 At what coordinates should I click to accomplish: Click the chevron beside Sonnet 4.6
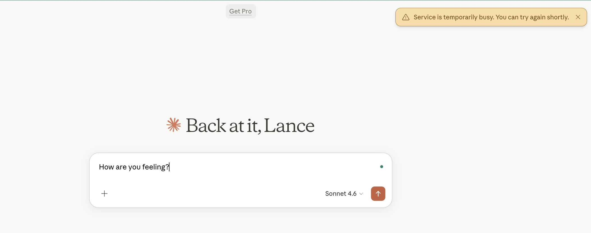pyautogui.click(x=361, y=194)
